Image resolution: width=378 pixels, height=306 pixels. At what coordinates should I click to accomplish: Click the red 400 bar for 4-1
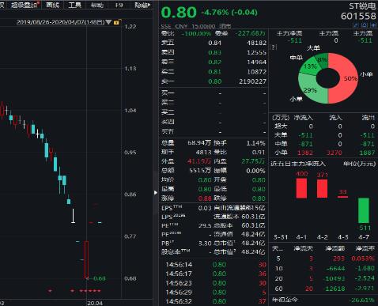(x=301, y=188)
